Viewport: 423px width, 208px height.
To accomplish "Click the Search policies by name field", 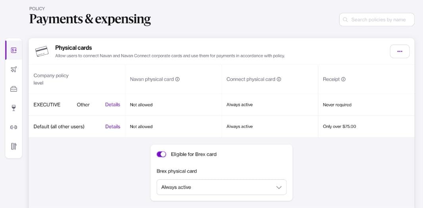I will point(379,20).
